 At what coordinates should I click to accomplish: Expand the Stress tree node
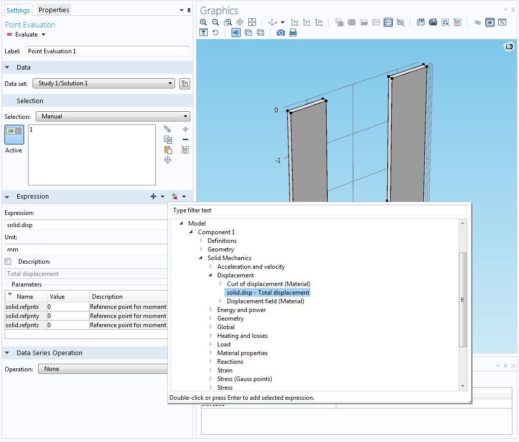tap(211, 388)
